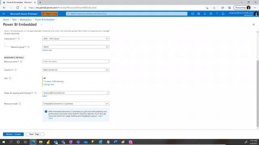Open the browser Favorites star icon
Screen dimensions: 259x145
point(223,8)
